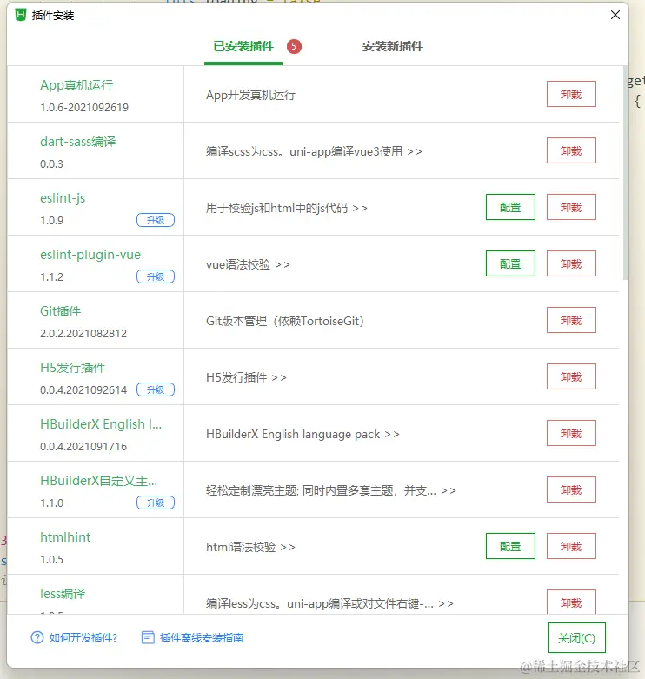The width and height of the screenshot is (645, 679).
Task: Uninstall the HBuilderX自定义主题 plugin
Action: tap(571, 489)
